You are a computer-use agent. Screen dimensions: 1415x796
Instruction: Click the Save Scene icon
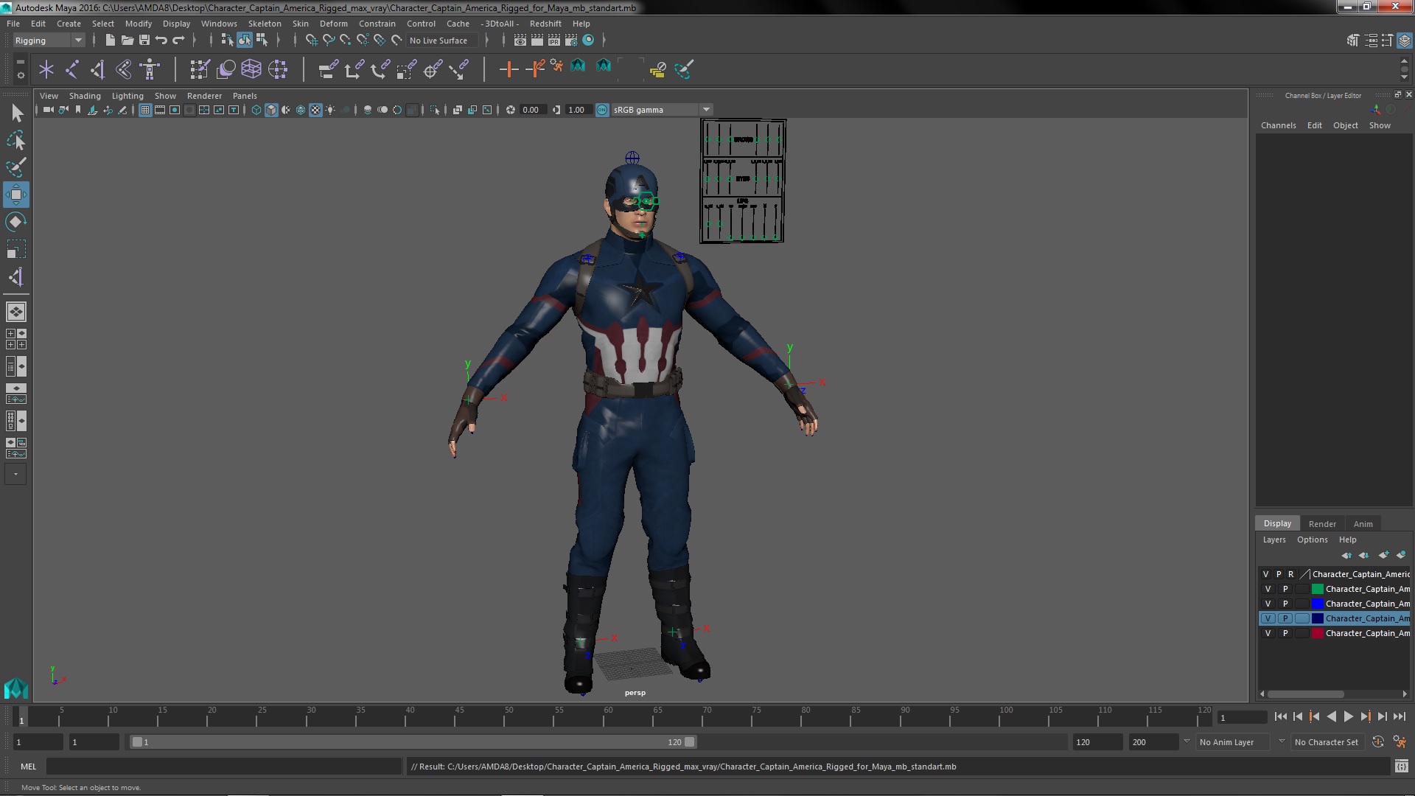144,41
